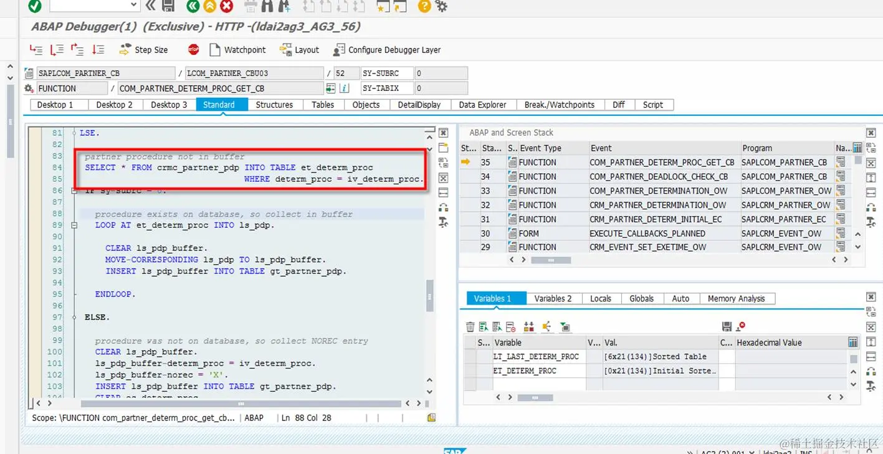The width and height of the screenshot is (883, 454).
Task: Switch to the Globals tab
Action: coord(642,298)
